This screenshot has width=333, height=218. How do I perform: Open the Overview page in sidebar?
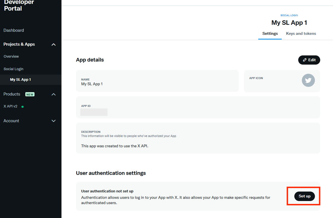coord(11,57)
